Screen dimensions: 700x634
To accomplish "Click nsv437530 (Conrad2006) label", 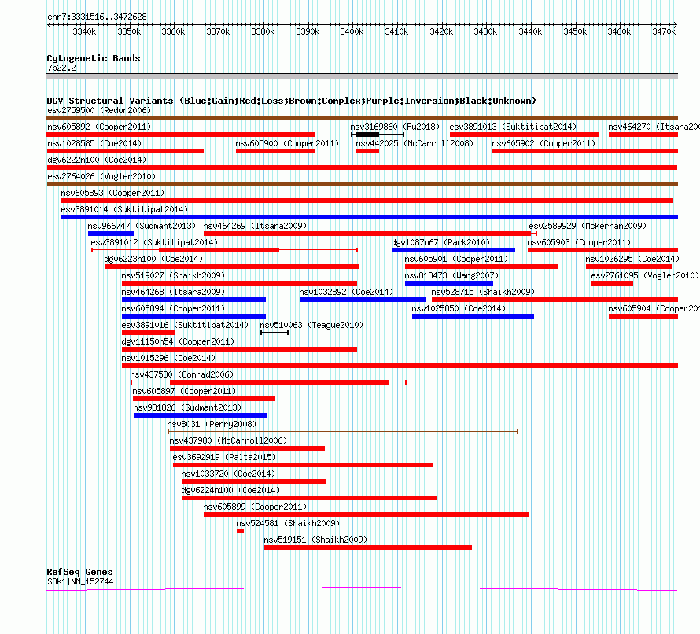I will (182, 374).
